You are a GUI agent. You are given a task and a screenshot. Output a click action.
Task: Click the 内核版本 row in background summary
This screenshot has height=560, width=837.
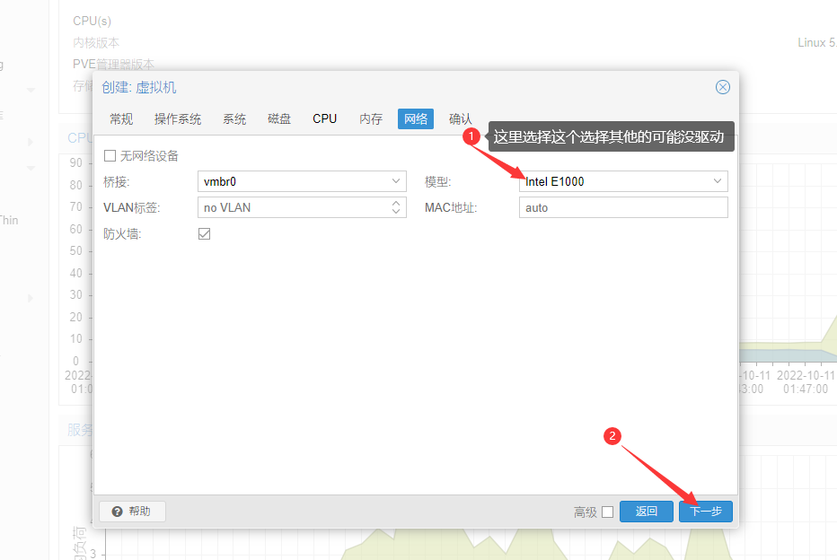pyautogui.click(x=96, y=43)
